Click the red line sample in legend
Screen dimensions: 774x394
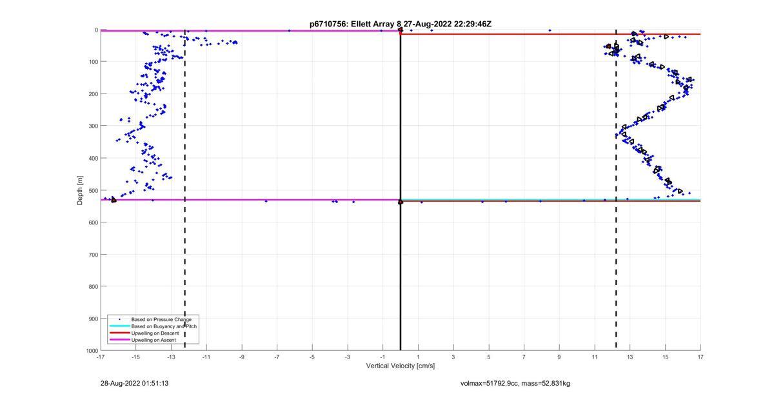(x=119, y=333)
